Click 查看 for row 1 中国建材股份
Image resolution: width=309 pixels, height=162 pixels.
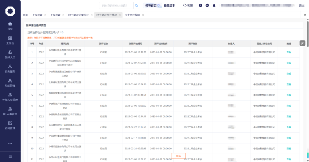pyautogui.click(x=288, y=52)
